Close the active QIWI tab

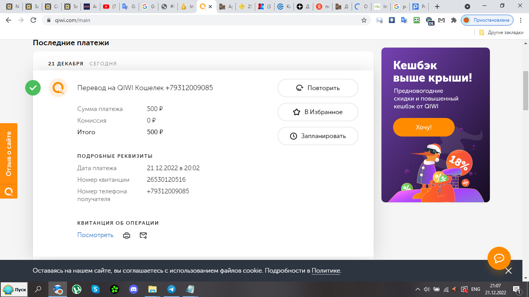tap(210, 7)
